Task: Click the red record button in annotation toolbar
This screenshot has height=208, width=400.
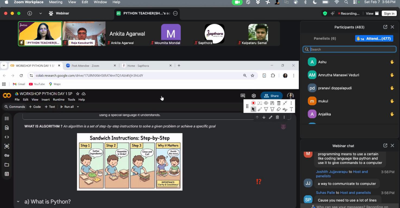Action: (253, 103)
